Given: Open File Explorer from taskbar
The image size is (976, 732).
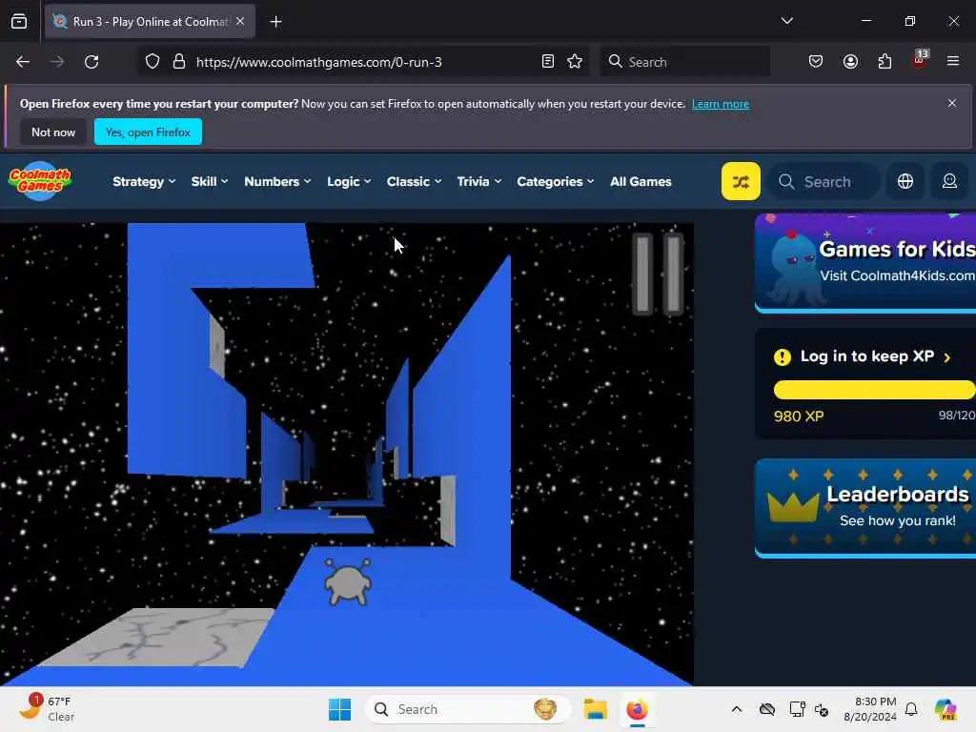Looking at the screenshot, I should (595, 709).
